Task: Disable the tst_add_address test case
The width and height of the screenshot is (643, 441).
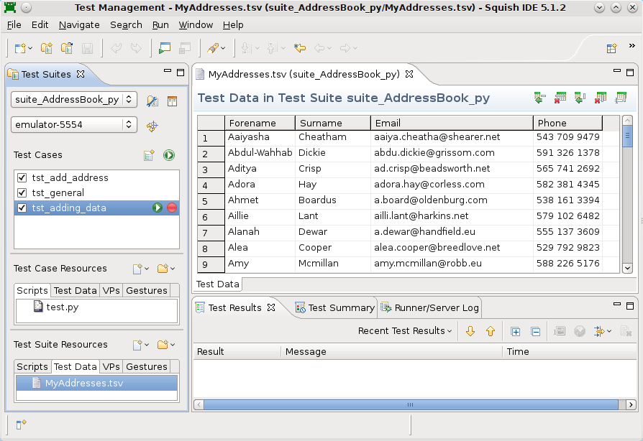Action: click(x=21, y=177)
